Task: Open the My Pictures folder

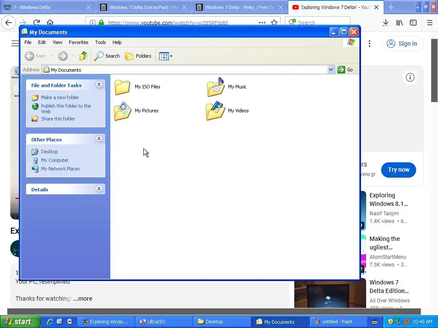Action: (x=136, y=111)
